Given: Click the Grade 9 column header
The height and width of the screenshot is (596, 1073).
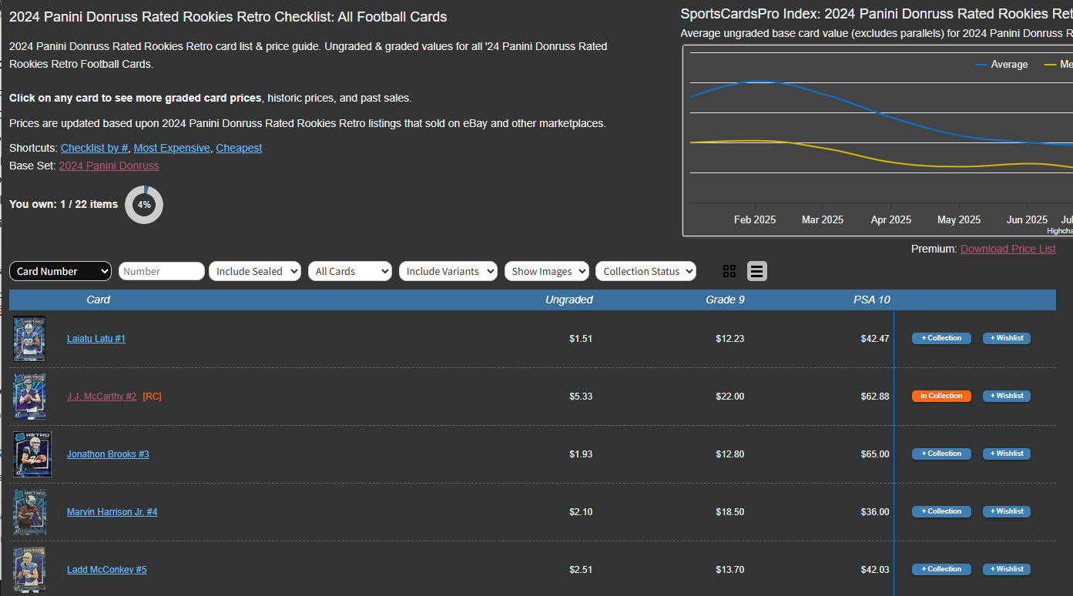Looking at the screenshot, I should point(725,300).
